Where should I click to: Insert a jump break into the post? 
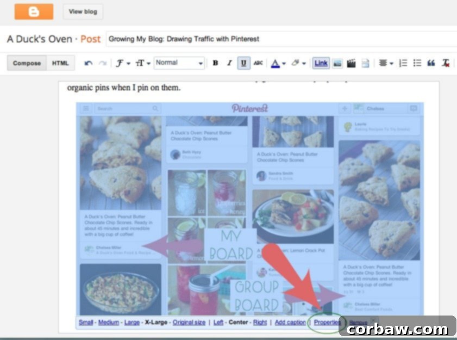[x=366, y=63]
